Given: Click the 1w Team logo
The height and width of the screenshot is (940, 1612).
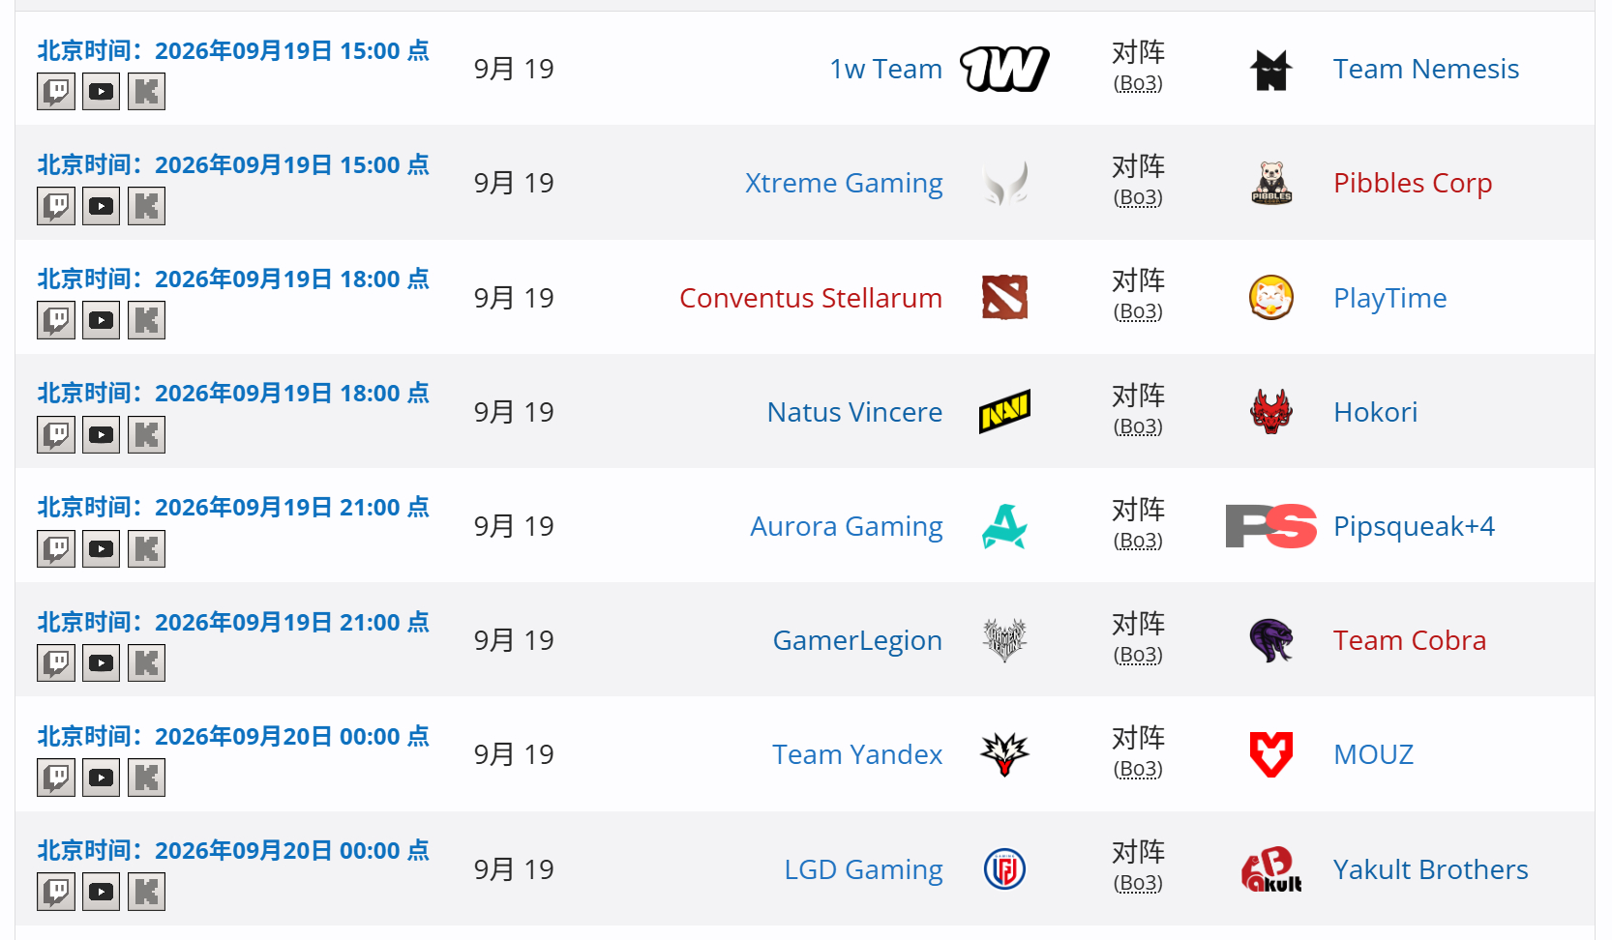Looking at the screenshot, I should pos(1004,69).
